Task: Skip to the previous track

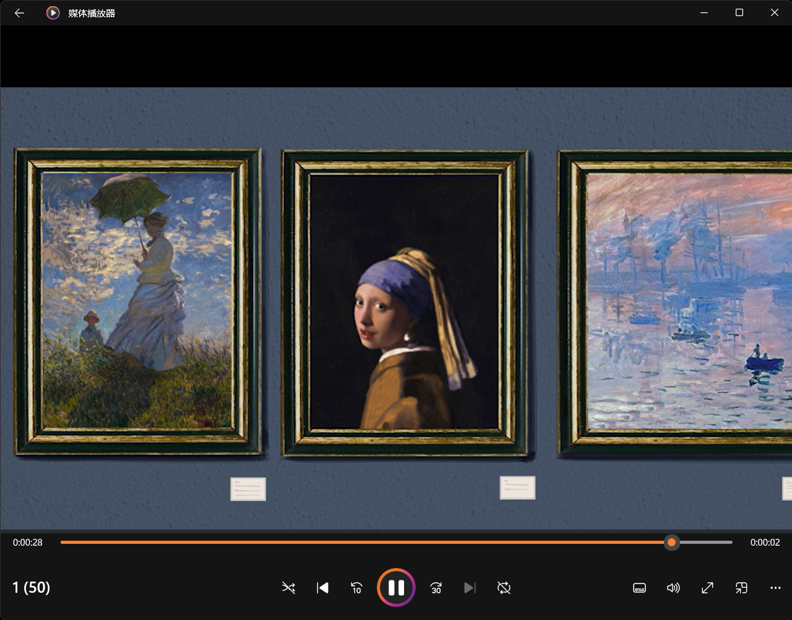Action: 322,588
